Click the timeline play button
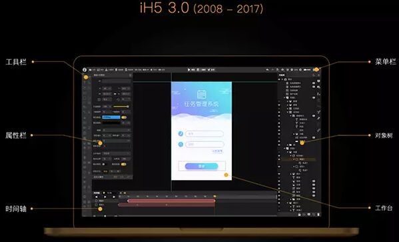Image resolution: width=399 pixels, height=242 pixels. 105,197
